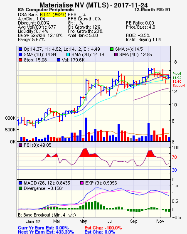Click the Anal Rank: 5.00 text
Screen dimensions: 187x234
click(x=83, y=35)
